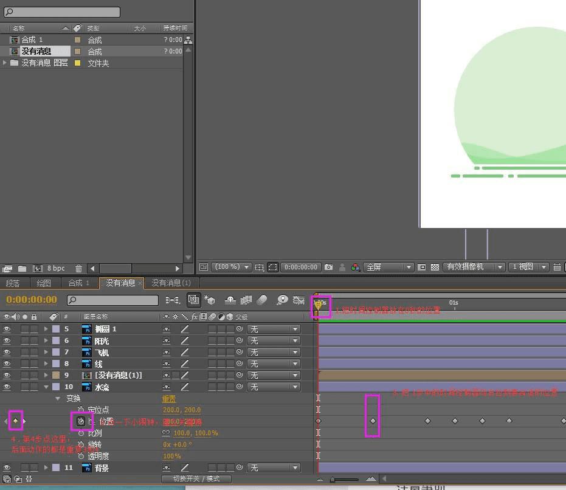Screen dimensions: 566x490
Task: Hide the 阳光 layer using eye icon
Action: [7, 341]
